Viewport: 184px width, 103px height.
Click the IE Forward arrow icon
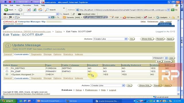pyautogui.click(x=20, y=10)
